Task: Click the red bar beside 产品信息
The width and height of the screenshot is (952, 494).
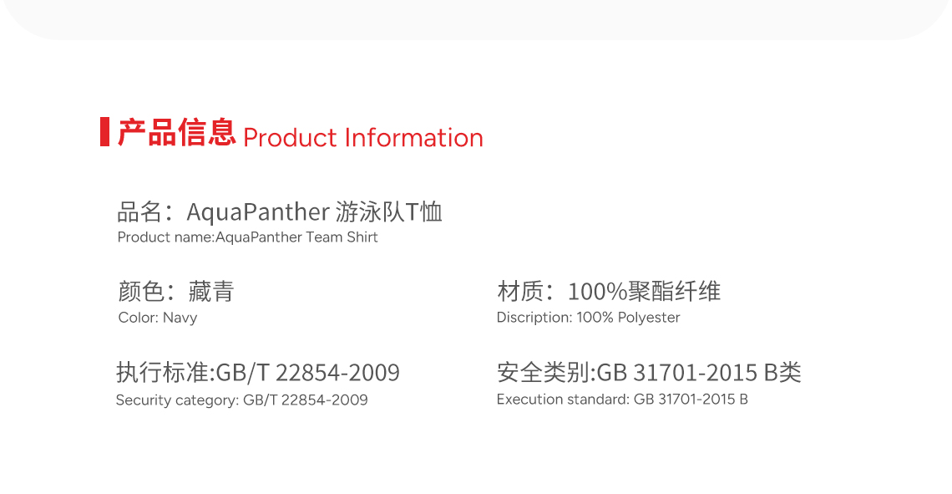Action: [104, 132]
